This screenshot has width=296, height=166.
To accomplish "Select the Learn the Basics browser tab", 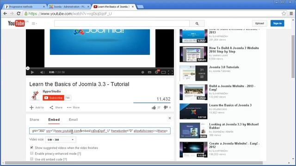I will (114, 6).
